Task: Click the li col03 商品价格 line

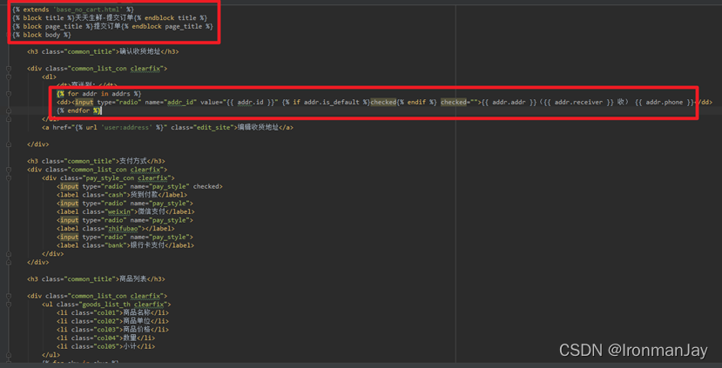Action: [113, 330]
